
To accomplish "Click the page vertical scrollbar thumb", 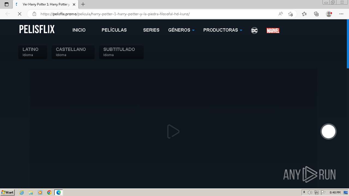I will (x=348, y=44).
